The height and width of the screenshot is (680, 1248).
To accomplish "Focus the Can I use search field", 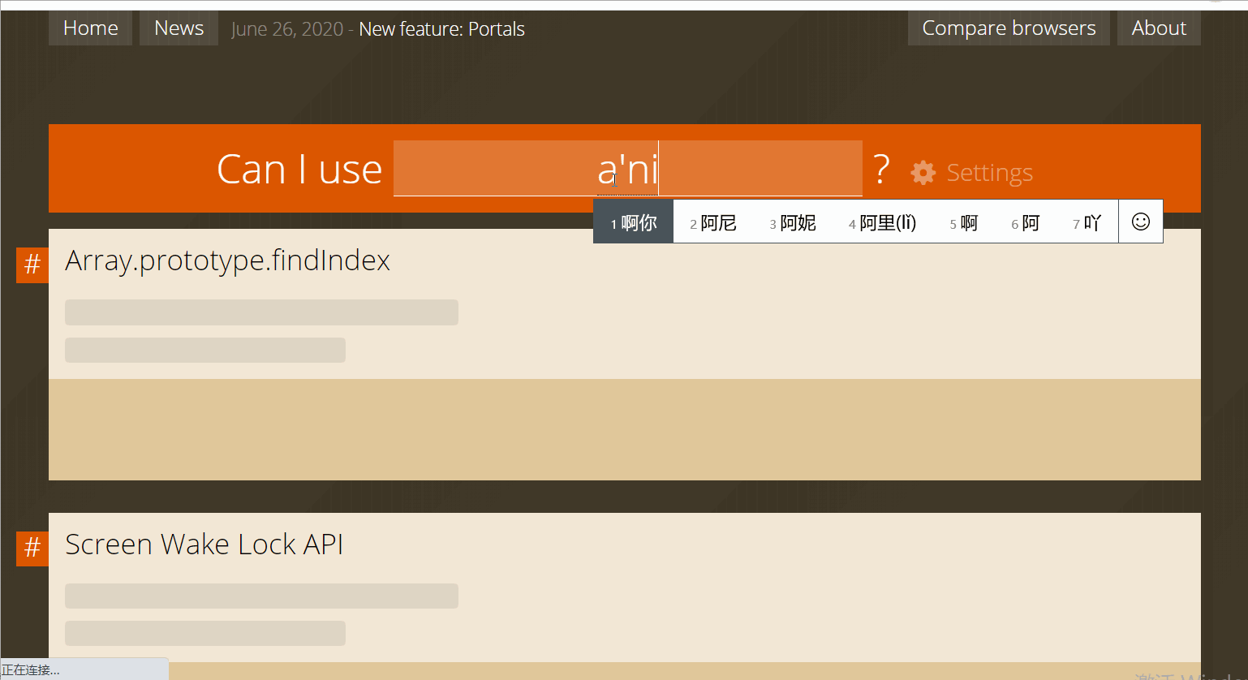I will [627, 169].
